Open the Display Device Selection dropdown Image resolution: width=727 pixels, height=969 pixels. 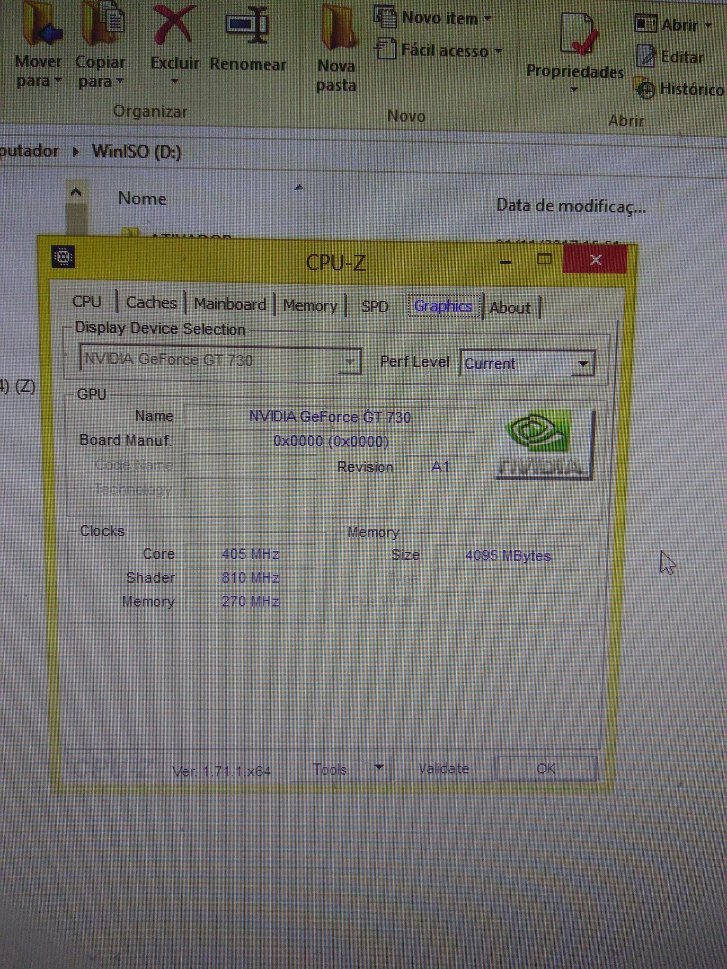click(220, 360)
